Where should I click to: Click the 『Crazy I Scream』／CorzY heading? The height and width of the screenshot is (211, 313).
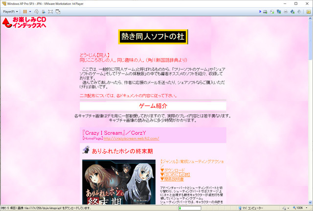point(114,133)
